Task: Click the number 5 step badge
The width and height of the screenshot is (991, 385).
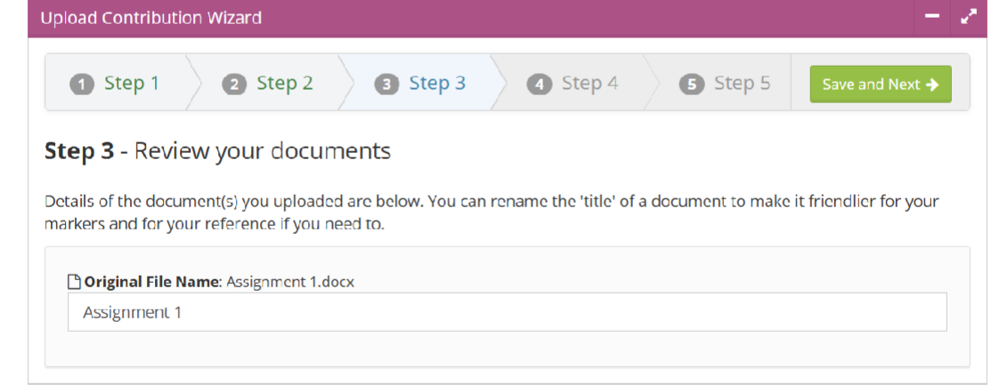Action: coord(692,84)
